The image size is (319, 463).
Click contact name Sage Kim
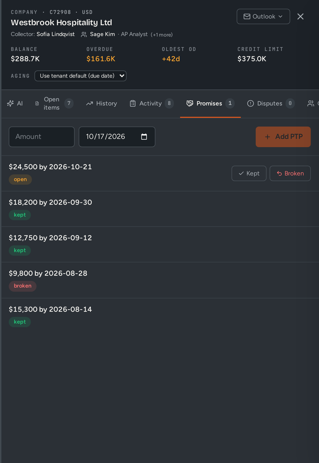coord(102,34)
